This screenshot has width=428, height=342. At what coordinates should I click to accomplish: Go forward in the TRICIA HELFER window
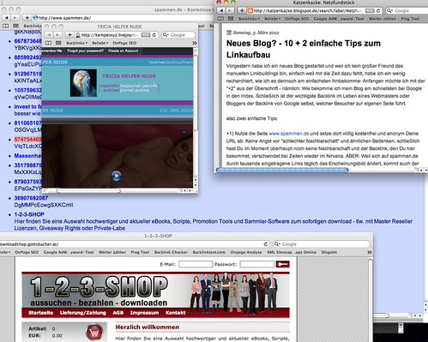pyautogui.click(x=57, y=35)
